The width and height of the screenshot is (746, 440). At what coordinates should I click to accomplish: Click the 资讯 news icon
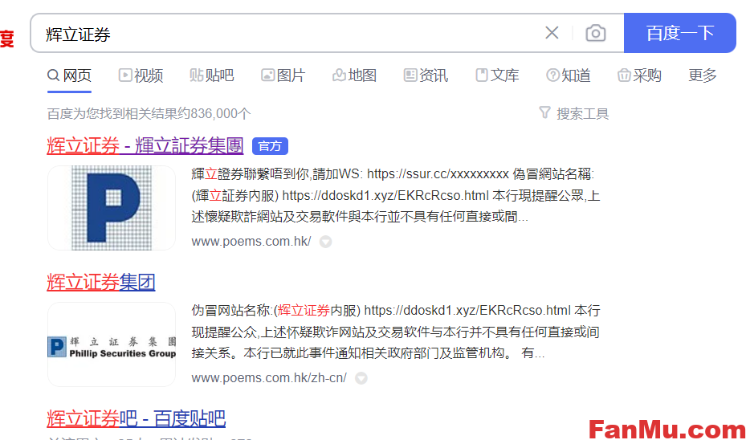click(410, 75)
